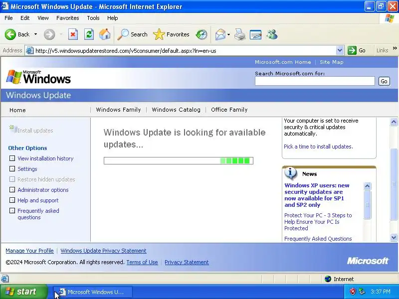This screenshot has height=299, width=399.
Task: Click the News panel scroll up arrow
Action: coord(367,186)
